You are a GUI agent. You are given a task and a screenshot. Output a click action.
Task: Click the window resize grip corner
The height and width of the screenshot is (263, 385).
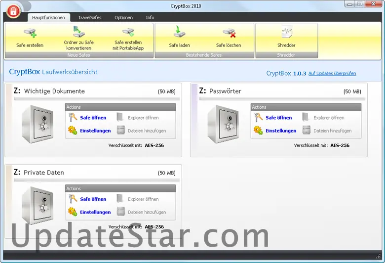click(379, 257)
